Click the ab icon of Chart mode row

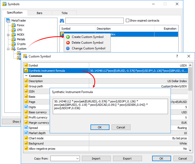[26, 138]
